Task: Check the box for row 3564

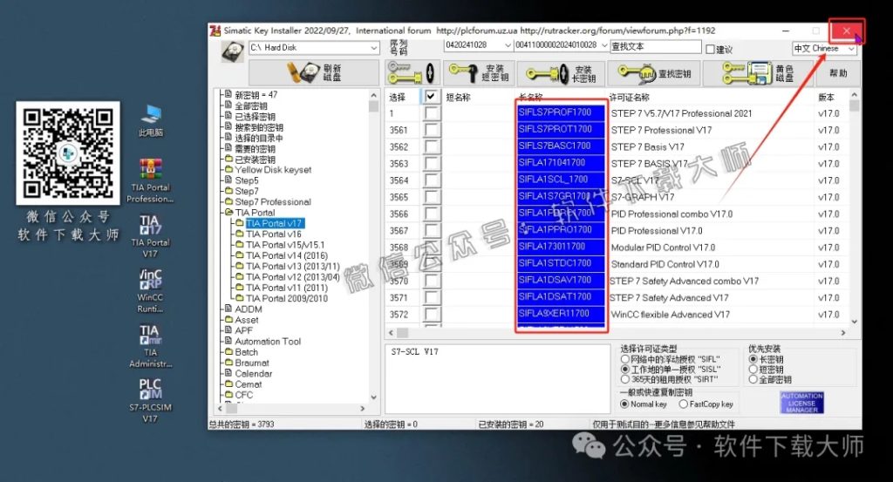Action: [x=432, y=180]
